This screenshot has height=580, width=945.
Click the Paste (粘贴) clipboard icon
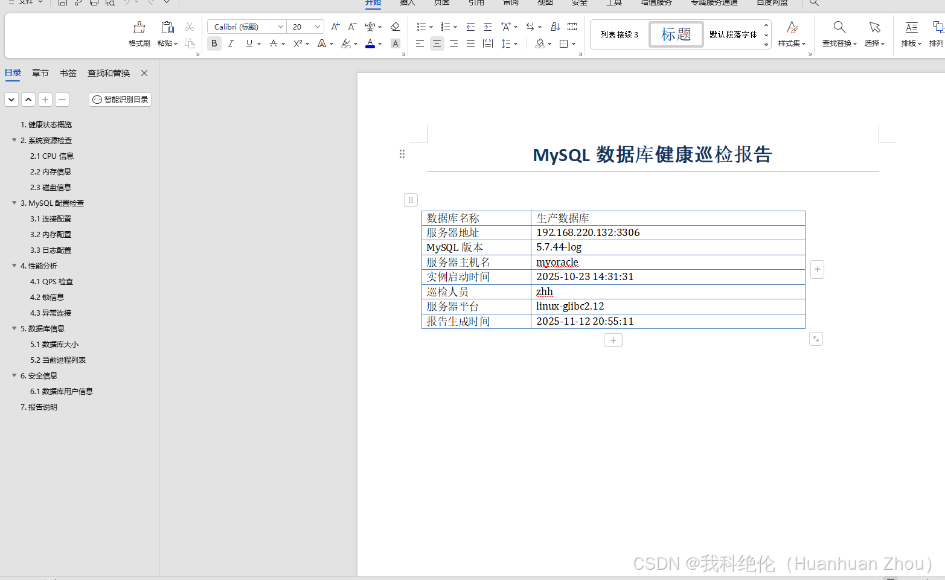[x=167, y=28]
